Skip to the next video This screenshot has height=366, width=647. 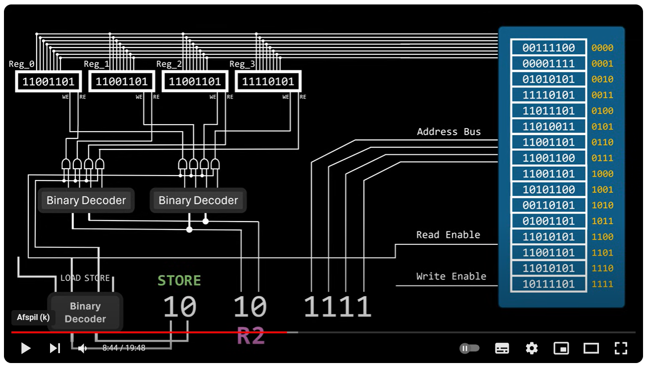point(54,348)
